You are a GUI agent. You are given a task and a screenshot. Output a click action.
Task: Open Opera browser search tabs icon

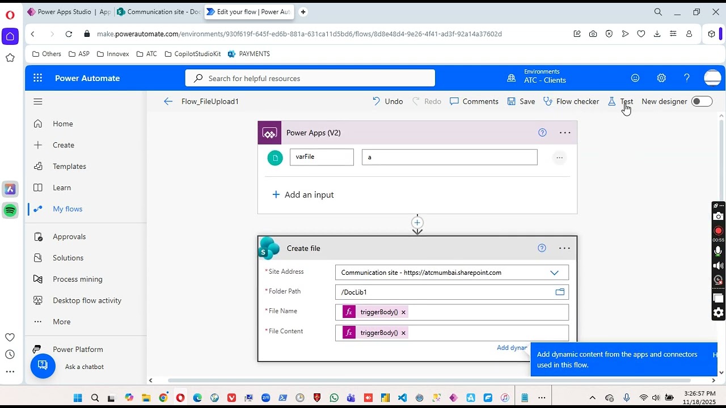[658, 12]
